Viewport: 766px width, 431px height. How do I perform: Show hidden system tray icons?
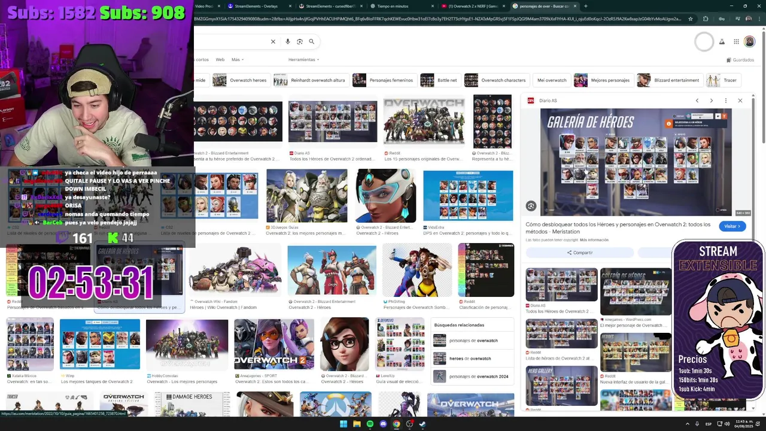point(687,424)
